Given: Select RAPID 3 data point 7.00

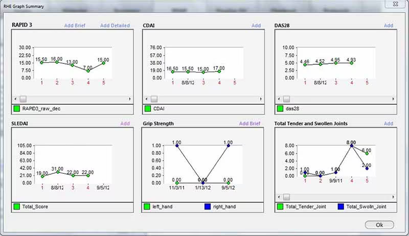Looking at the screenshot, I should [x=88, y=71].
